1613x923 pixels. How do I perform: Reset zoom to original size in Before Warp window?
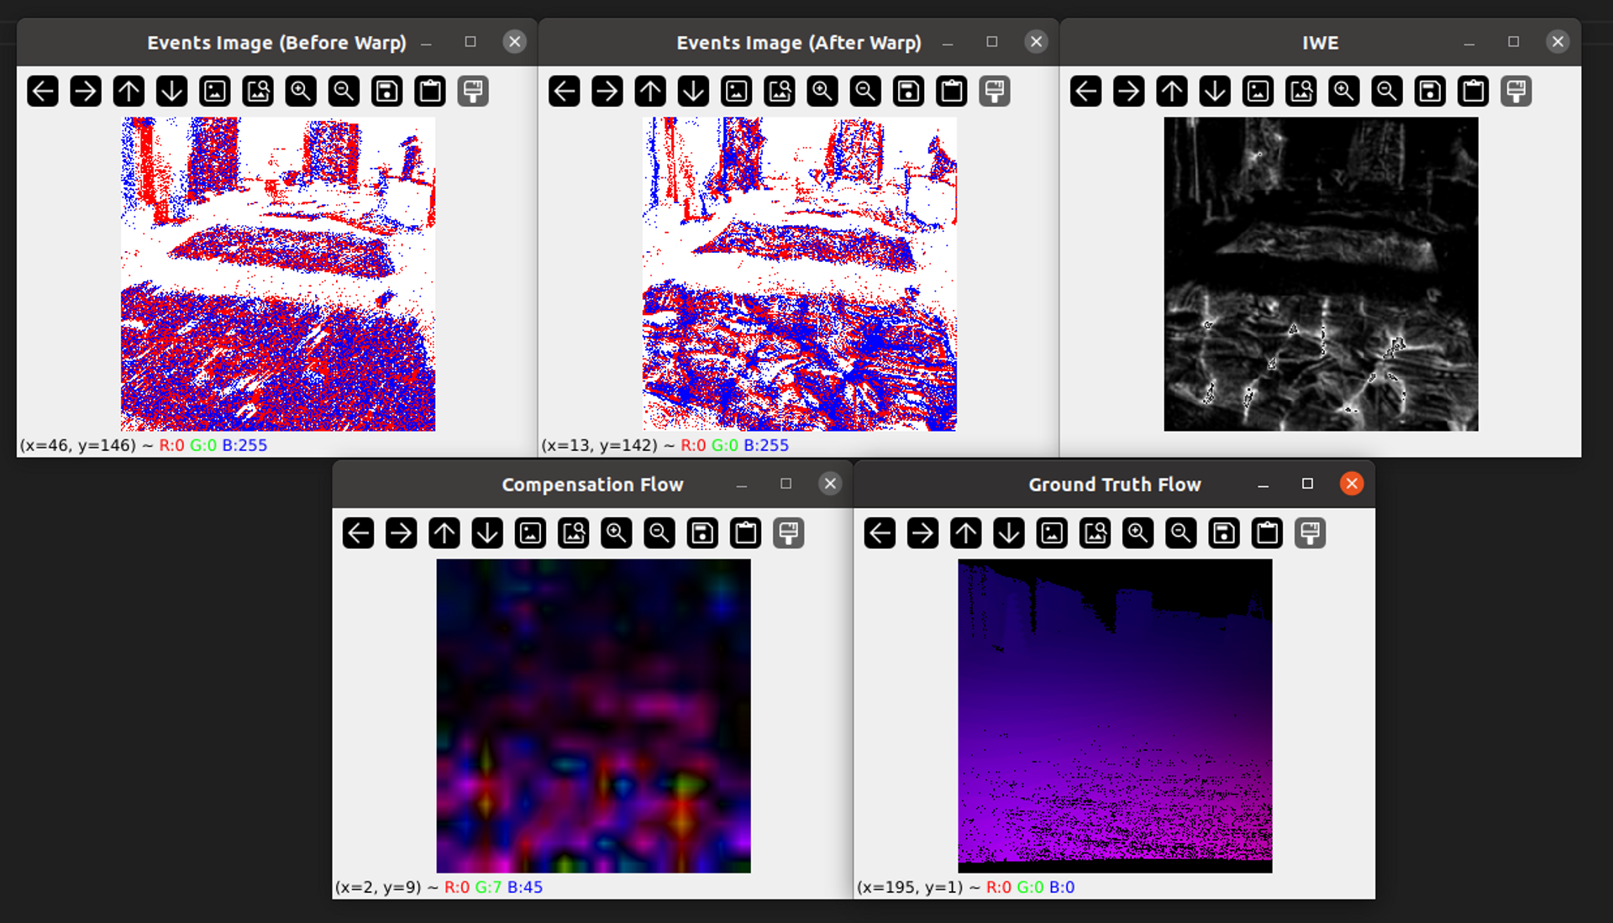(215, 91)
